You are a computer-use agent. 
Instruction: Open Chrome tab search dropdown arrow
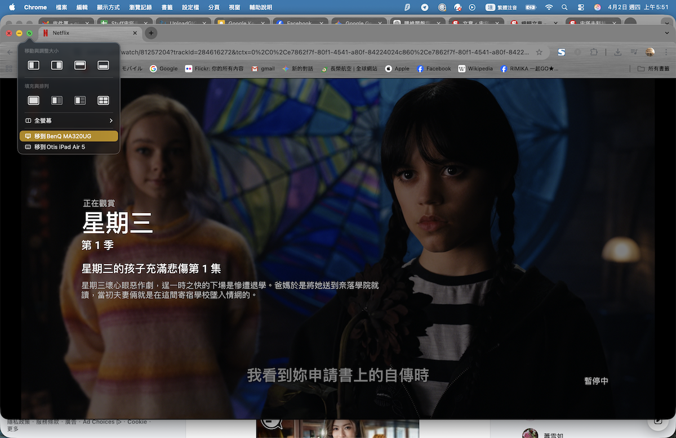[667, 33]
